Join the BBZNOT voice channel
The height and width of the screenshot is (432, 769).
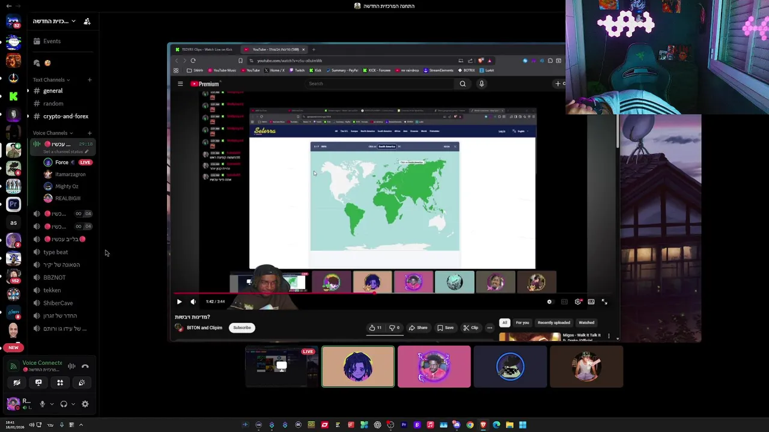(x=54, y=277)
